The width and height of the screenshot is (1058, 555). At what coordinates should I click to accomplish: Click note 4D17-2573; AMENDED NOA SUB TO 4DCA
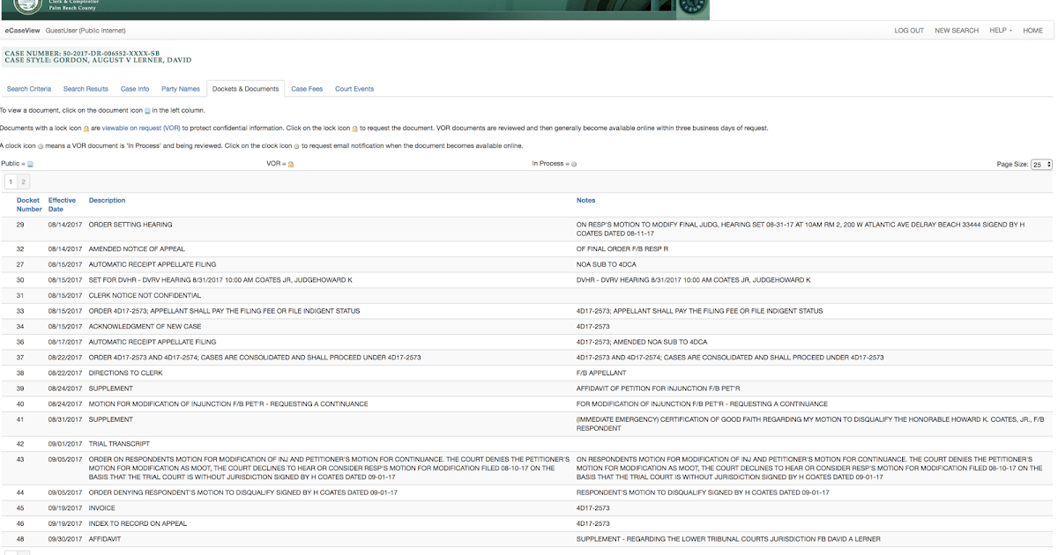(x=642, y=342)
